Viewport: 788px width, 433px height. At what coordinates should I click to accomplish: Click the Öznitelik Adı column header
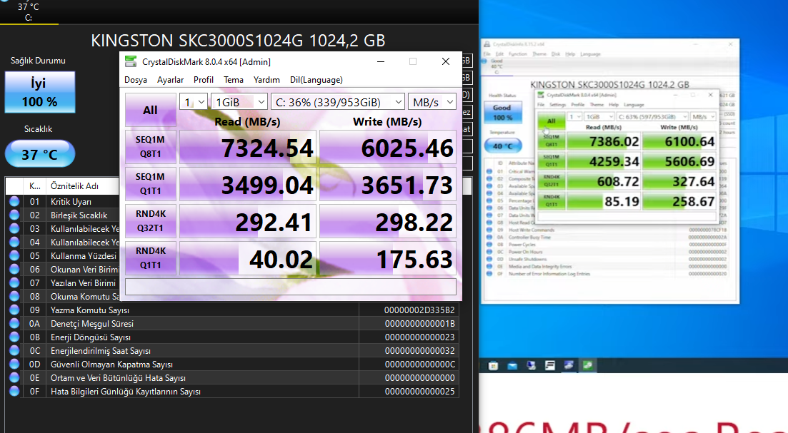click(x=83, y=186)
